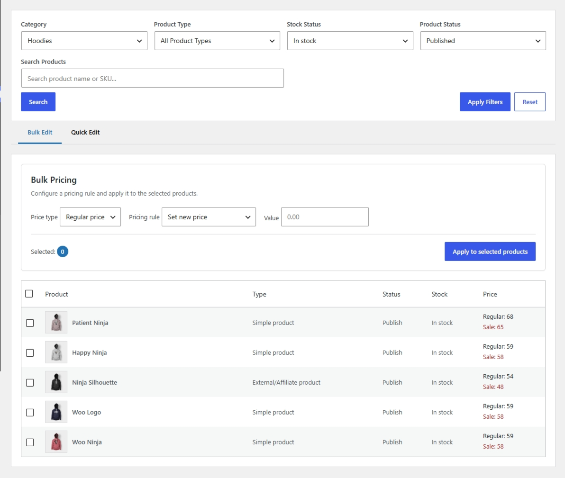Click the Woo Logo product name
Screen dimensions: 565x478
86,413
